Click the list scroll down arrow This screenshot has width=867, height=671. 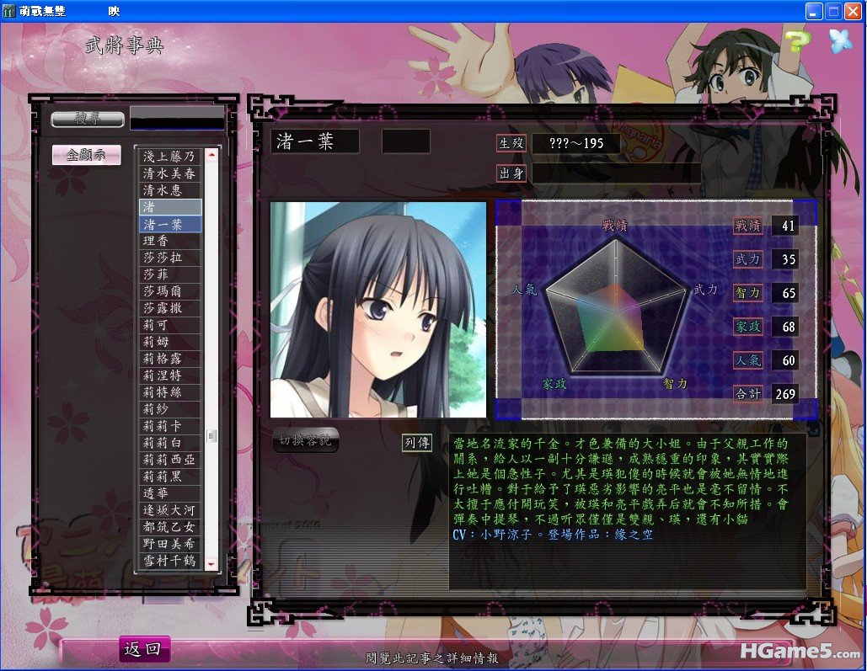click(211, 563)
